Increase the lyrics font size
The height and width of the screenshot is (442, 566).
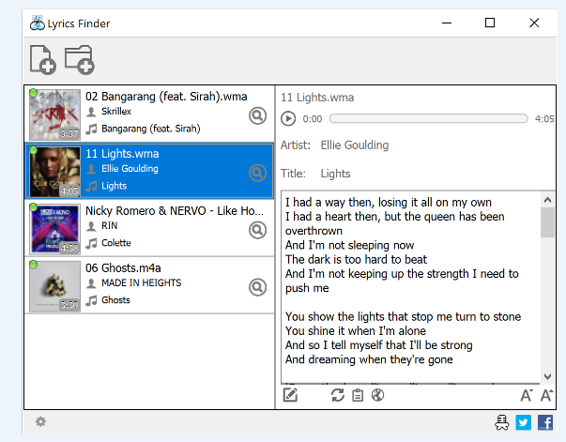click(546, 395)
